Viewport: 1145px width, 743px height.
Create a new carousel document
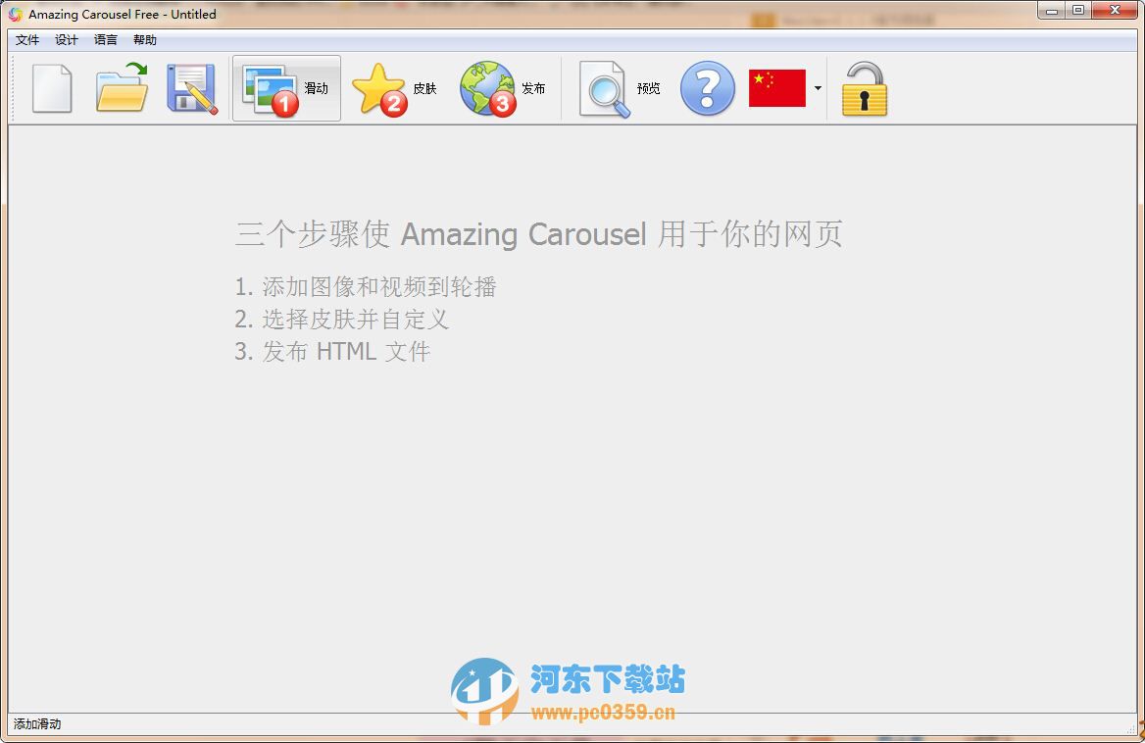53,88
